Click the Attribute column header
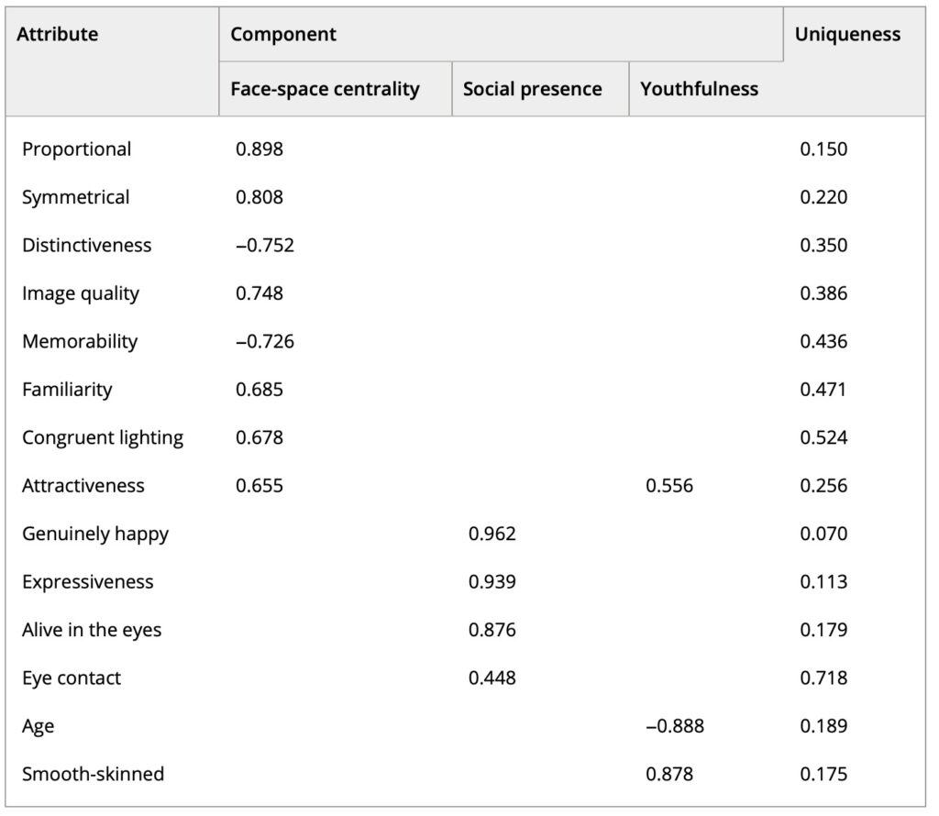The image size is (939, 816). click(x=58, y=35)
